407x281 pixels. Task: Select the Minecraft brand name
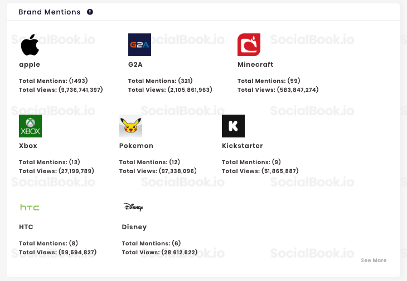255,64
